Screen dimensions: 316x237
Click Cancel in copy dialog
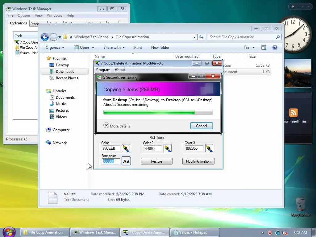[202, 126]
